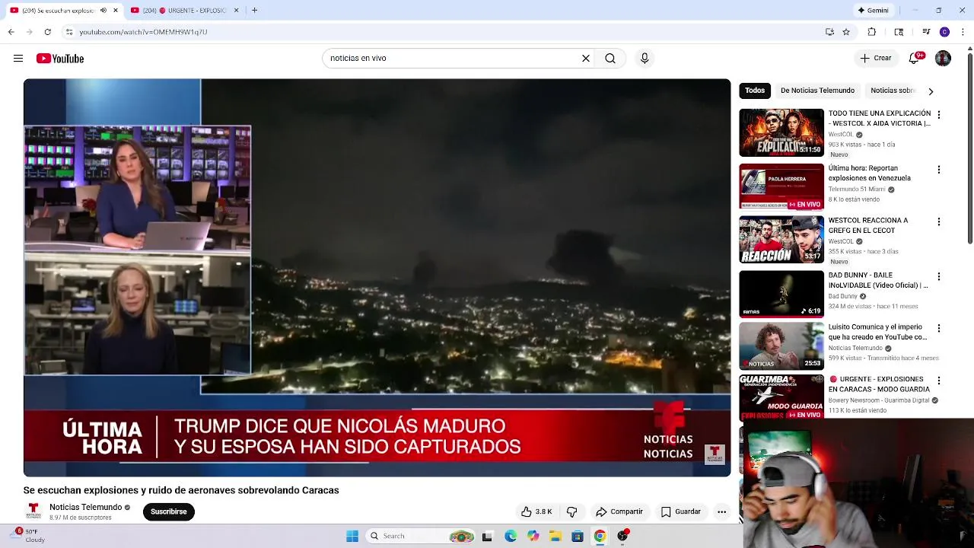
Task: Open the tab search sidebar icon
Action: (899, 32)
